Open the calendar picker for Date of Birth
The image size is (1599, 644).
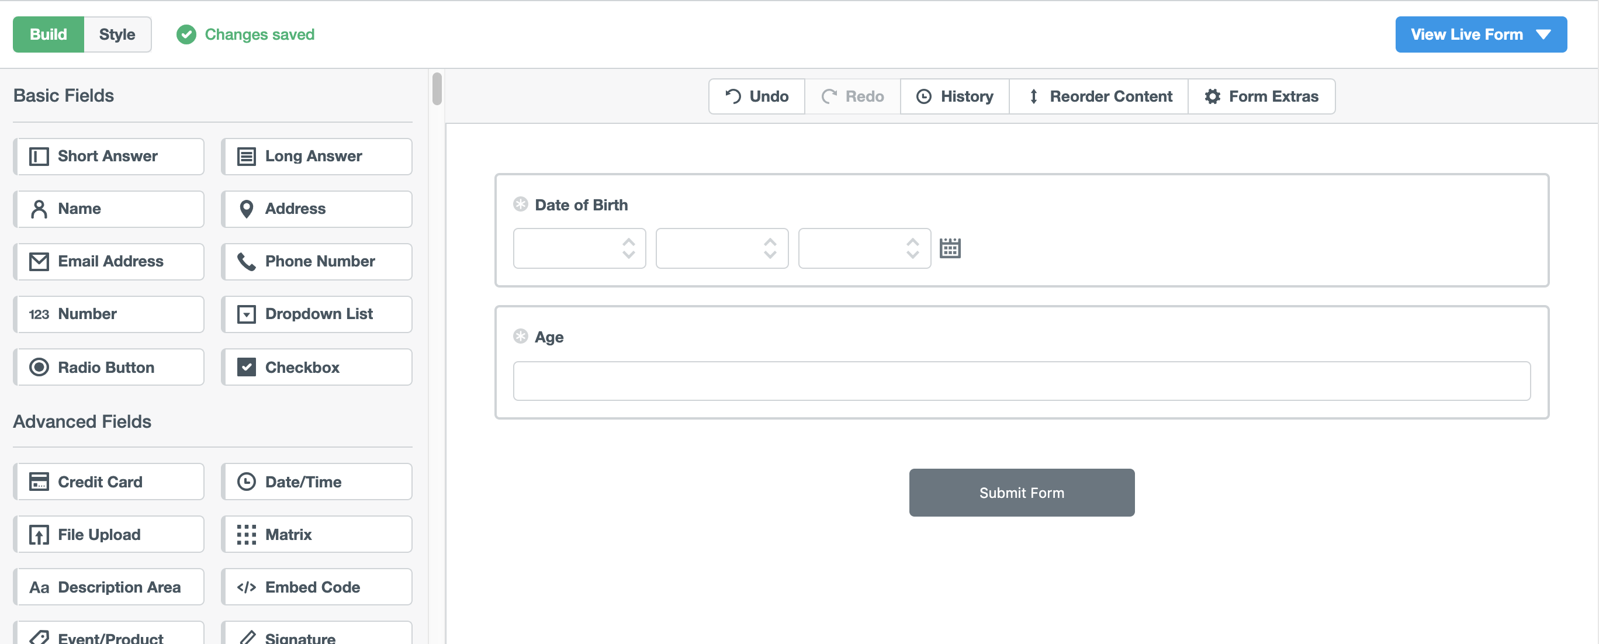click(x=951, y=248)
